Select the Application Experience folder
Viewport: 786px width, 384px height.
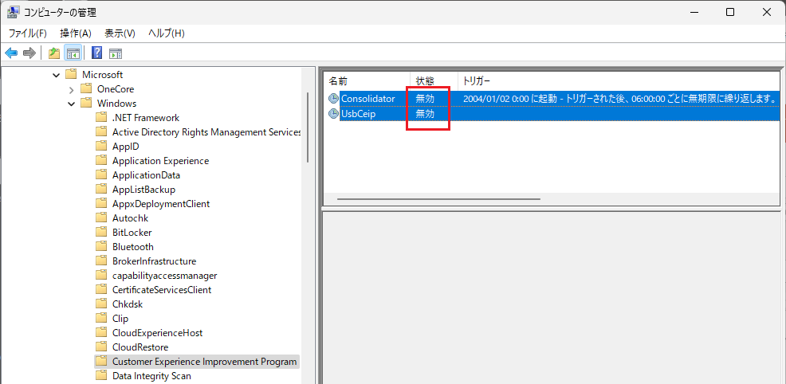pyautogui.click(x=160, y=161)
